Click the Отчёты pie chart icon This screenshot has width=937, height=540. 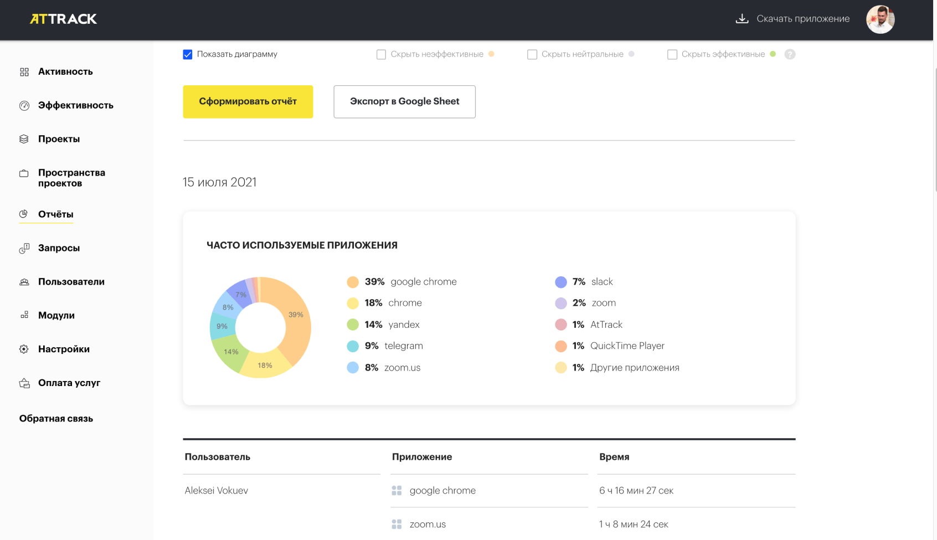[x=24, y=214]
